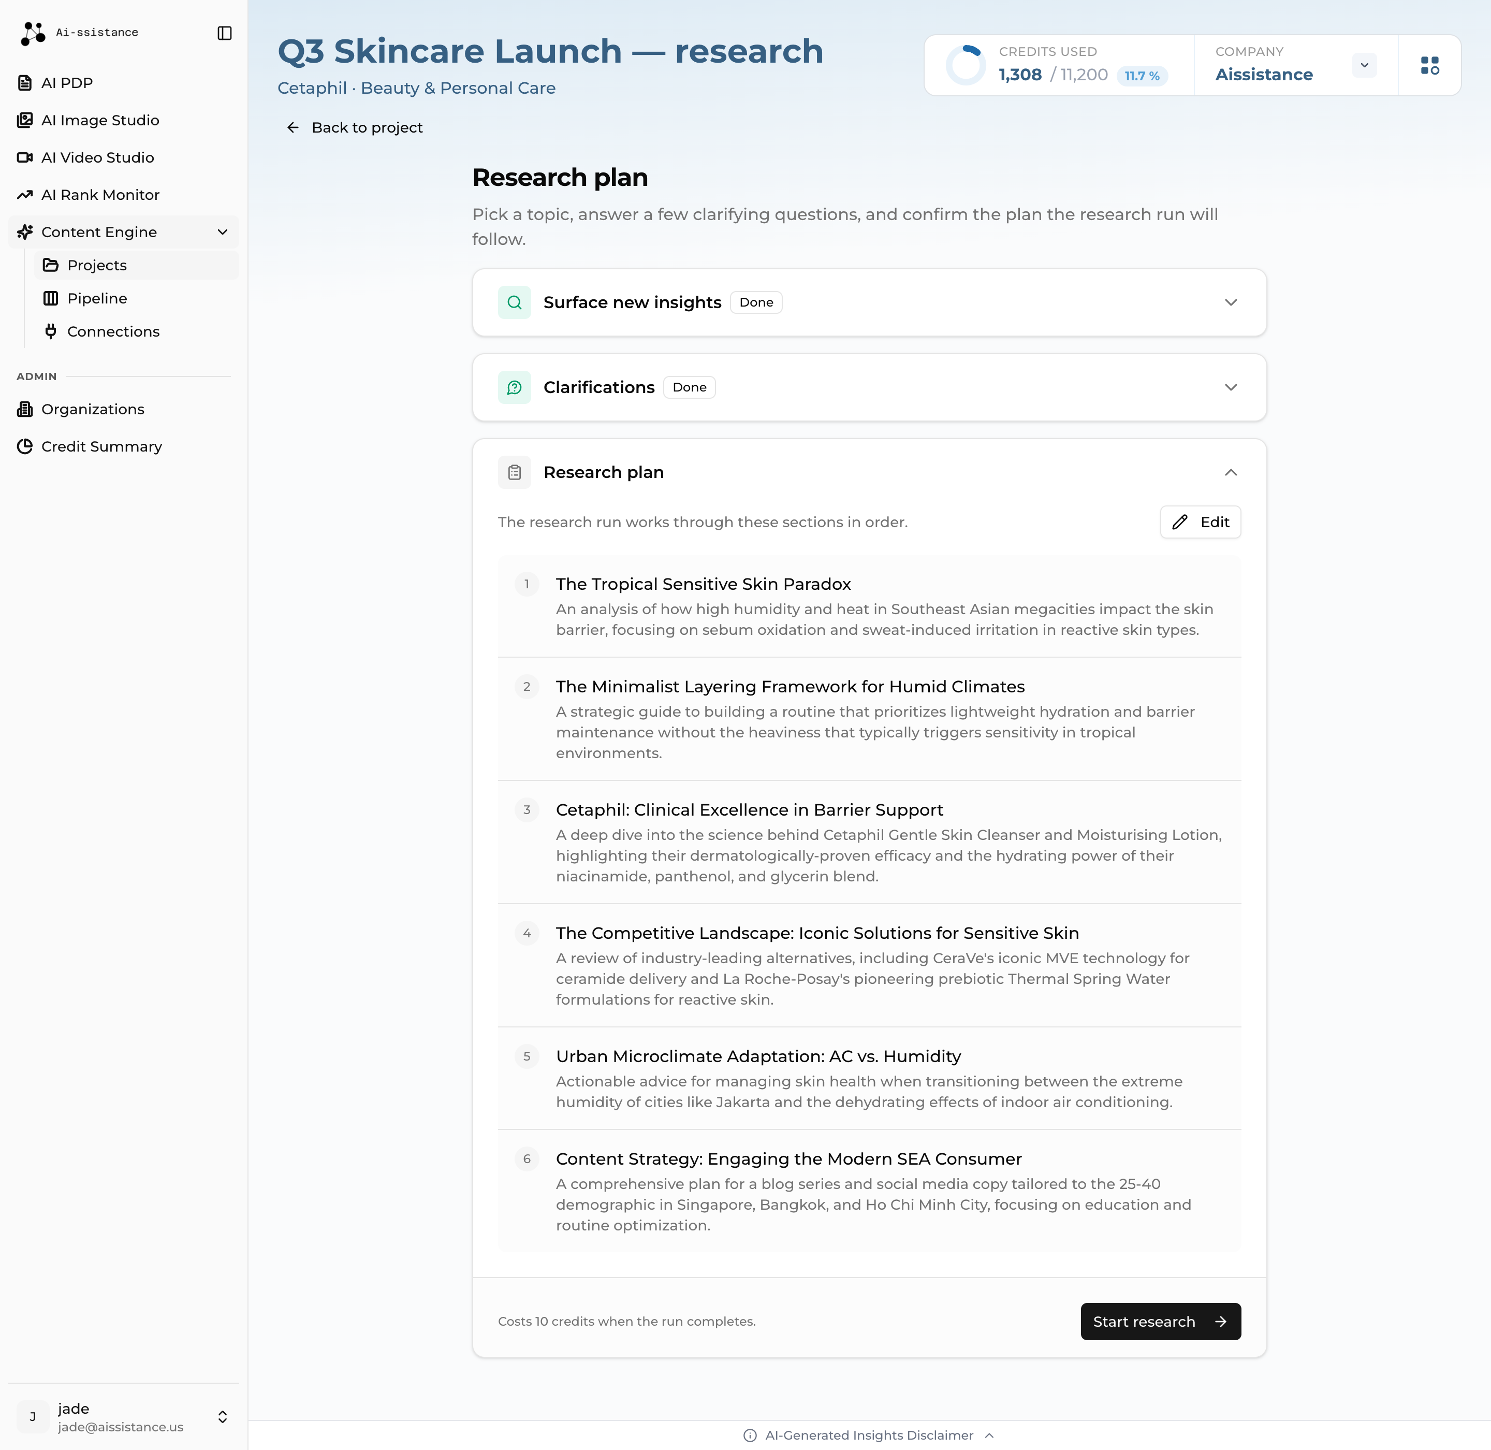
Task: Click the Start research button
Action: coord(1161,1321)
